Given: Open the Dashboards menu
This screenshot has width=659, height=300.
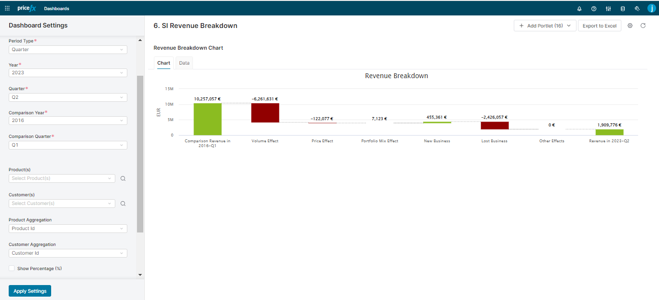Looking at the screenshot, I should 56,8.
